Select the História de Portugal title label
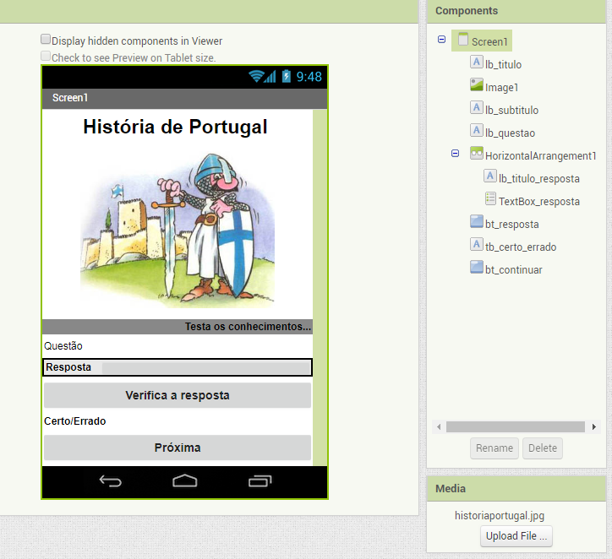 (x=175, y=127)
